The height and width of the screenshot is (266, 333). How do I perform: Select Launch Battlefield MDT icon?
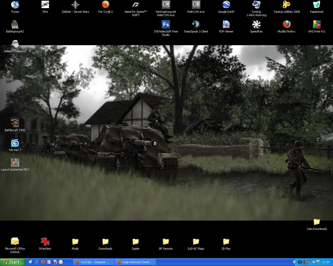tap(15, 165)
